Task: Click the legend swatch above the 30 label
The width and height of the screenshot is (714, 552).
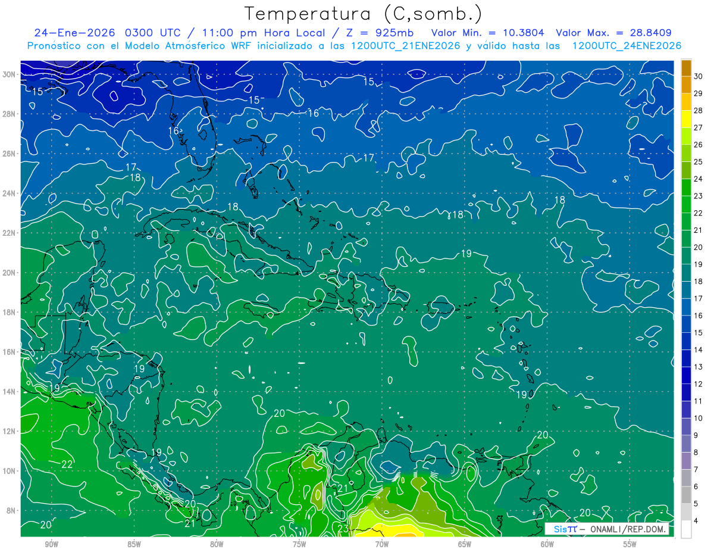Action: (686, 68)
